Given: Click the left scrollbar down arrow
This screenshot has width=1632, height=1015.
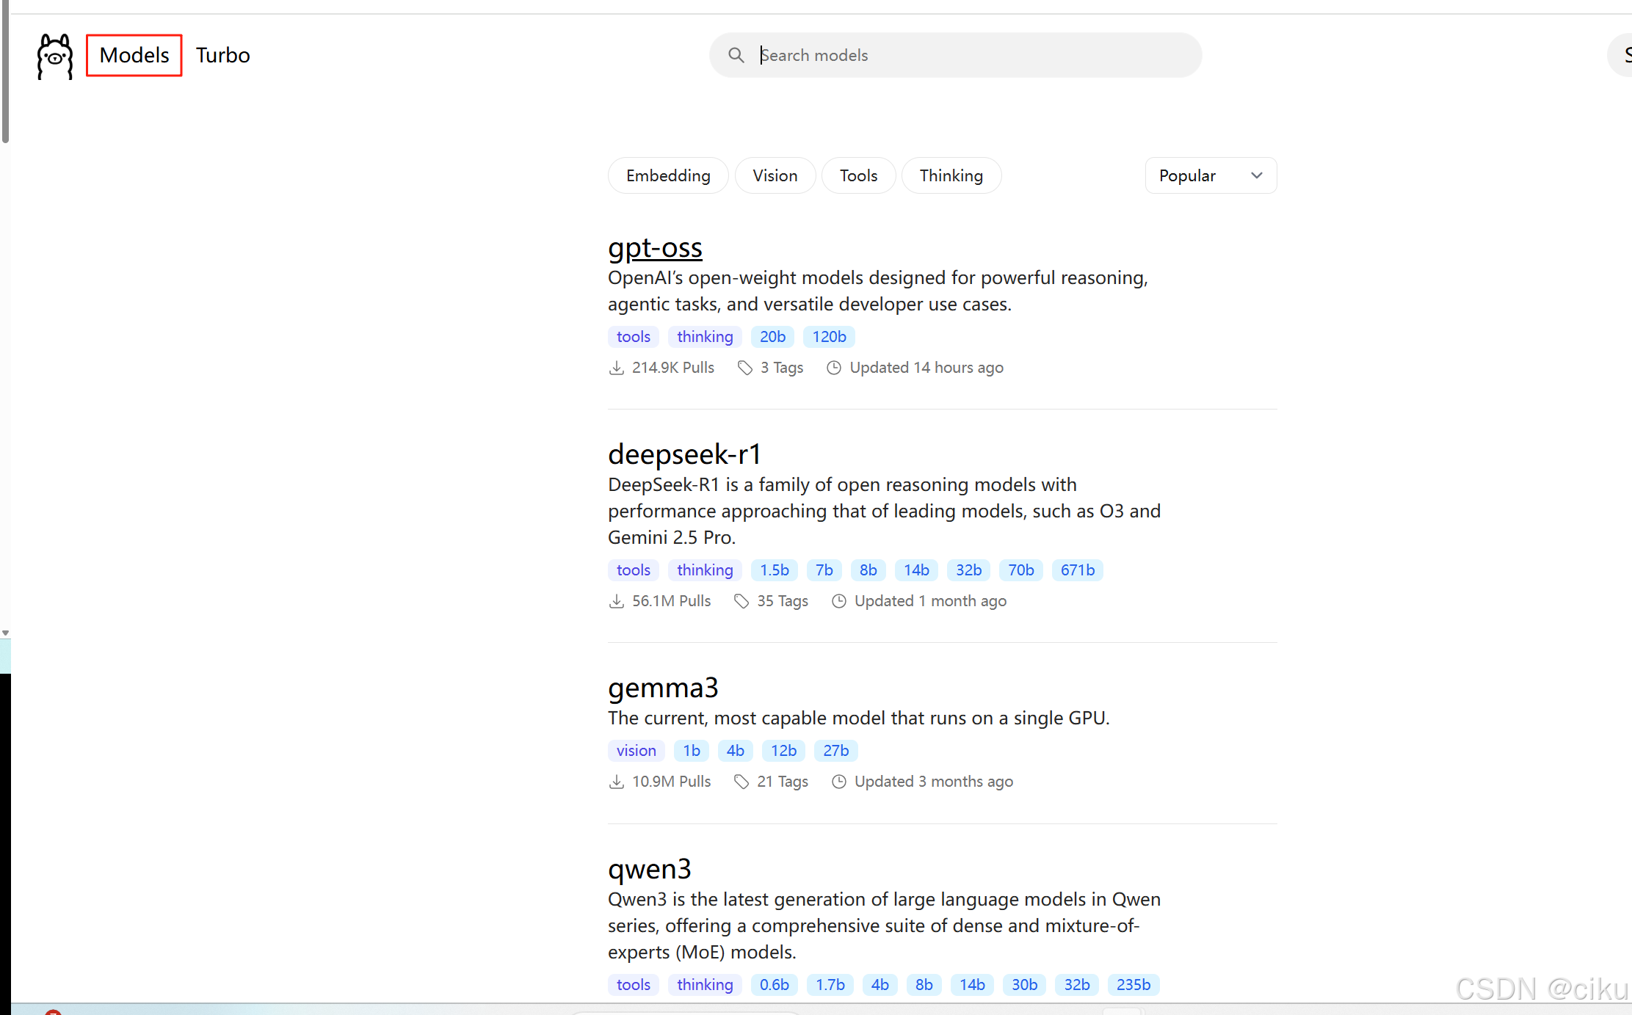Looking at the screenshot, I should [x=5, y=633].
